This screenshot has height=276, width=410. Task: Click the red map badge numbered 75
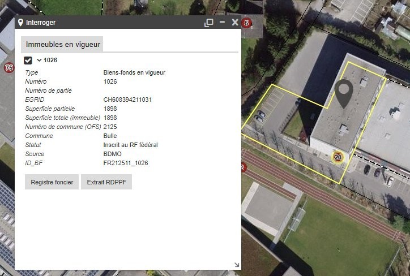[8, 68]
